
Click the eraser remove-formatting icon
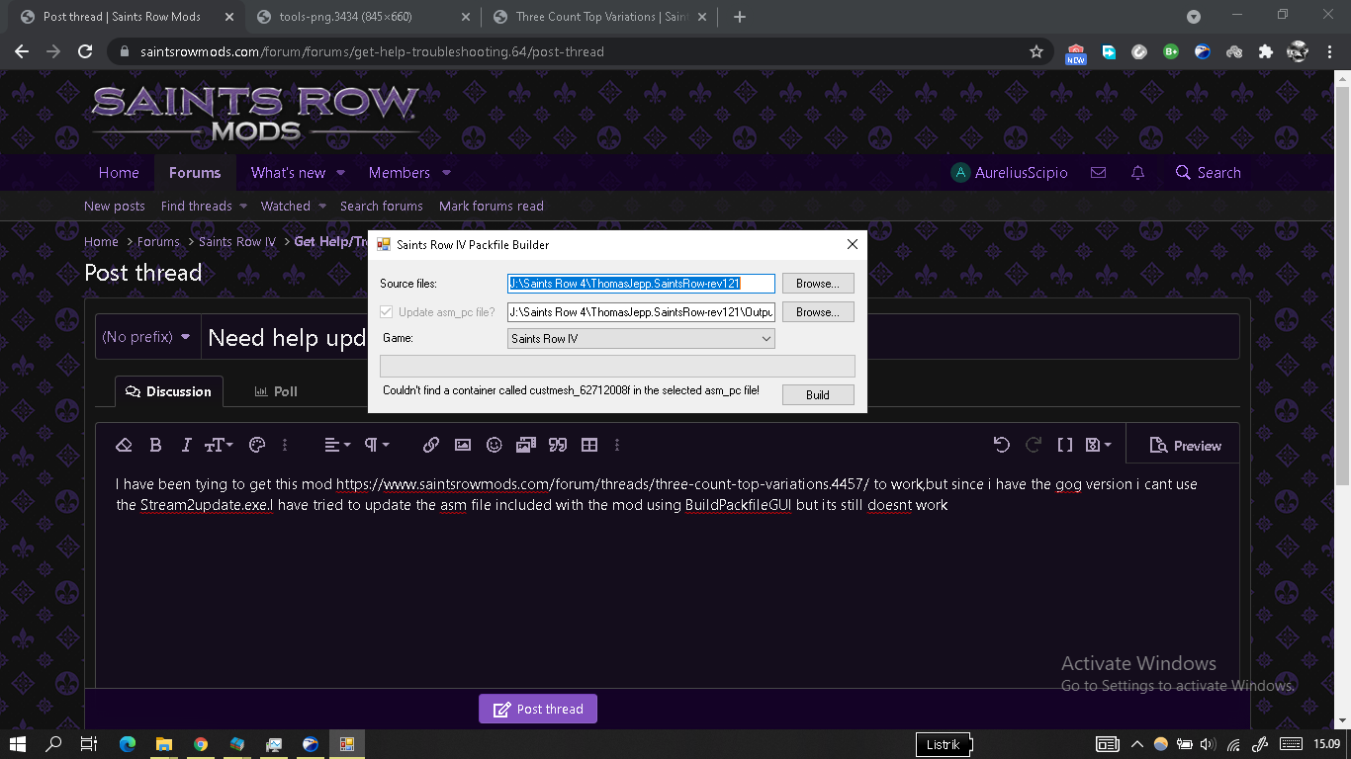124,446
